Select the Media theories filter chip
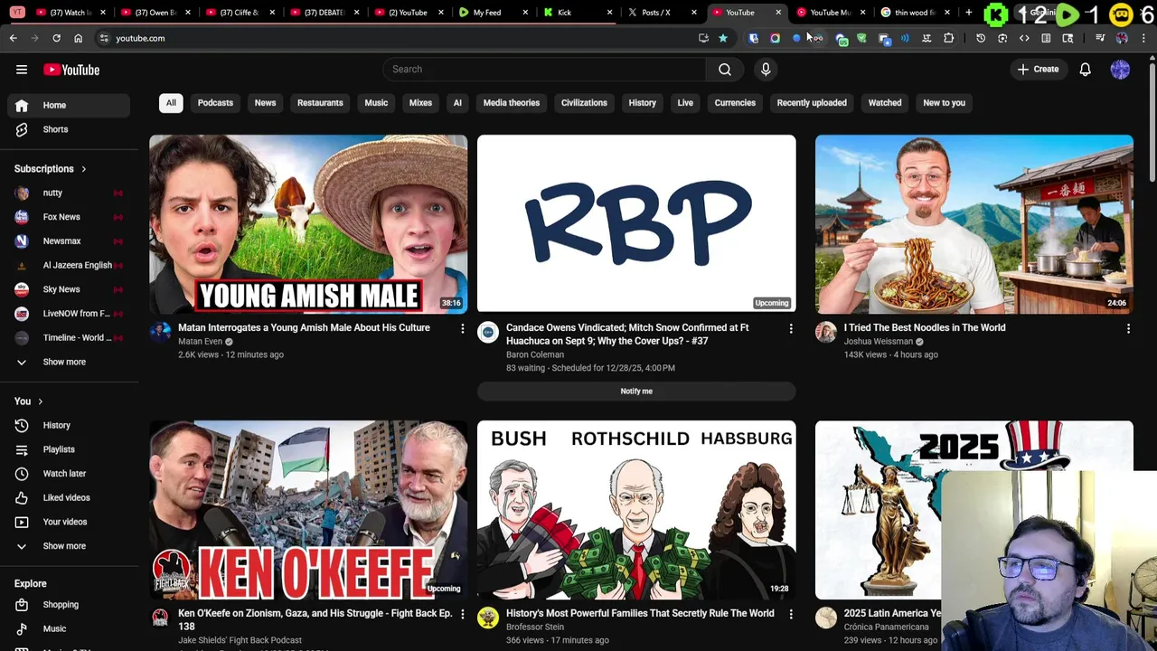The height and width of the screenshot is (651, 1157). tap(511, 103)
